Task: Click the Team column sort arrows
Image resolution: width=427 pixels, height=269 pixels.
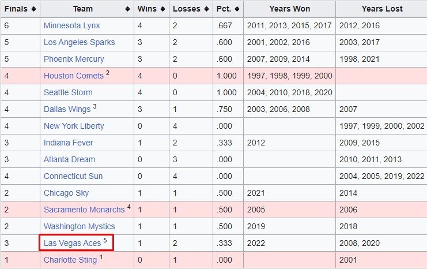Action: coord(127,9)
